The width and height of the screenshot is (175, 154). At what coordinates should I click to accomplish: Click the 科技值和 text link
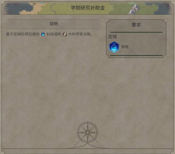(x=54, y=34)
